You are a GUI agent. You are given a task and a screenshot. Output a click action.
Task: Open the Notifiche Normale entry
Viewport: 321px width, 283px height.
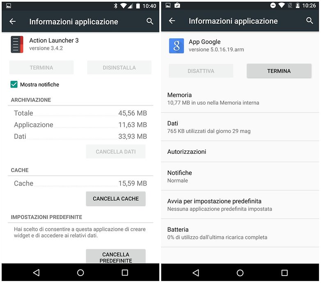pos(240,176)
